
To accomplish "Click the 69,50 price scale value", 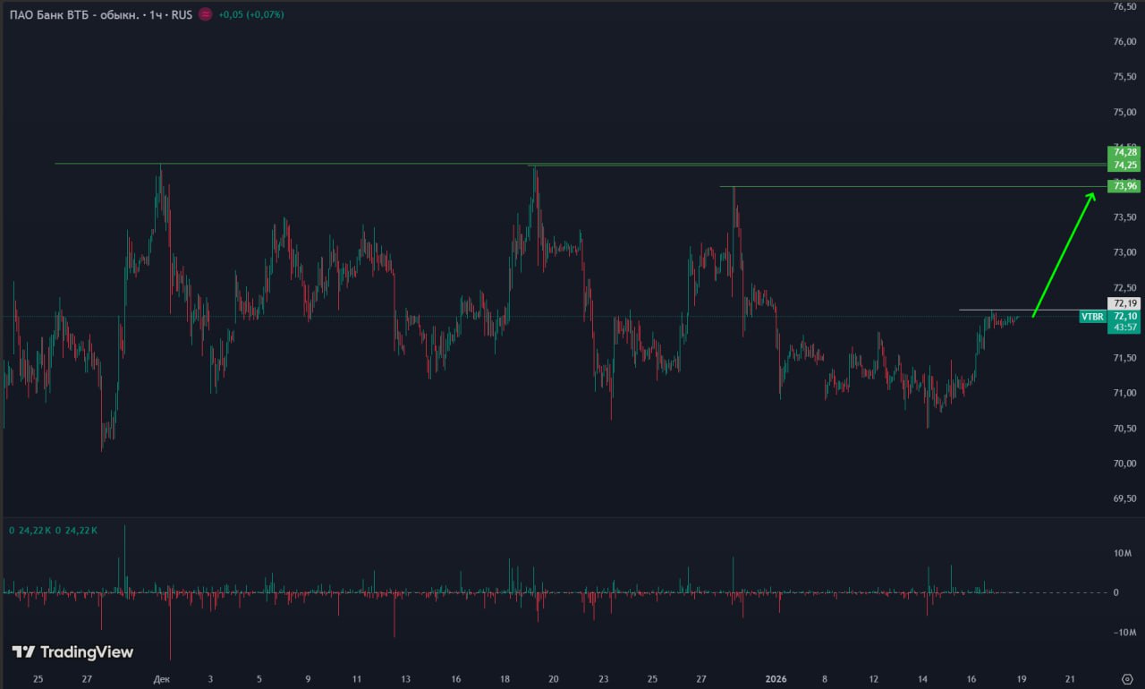I will coord(1124,498).
